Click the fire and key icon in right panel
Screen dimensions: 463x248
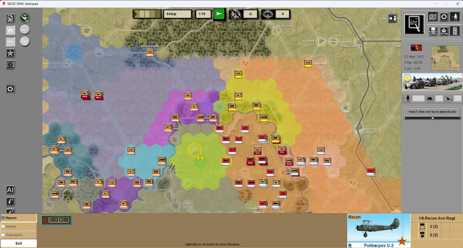coord(444,31)
